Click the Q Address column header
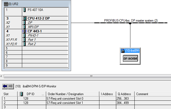Viewport: 171px width, 109px height. 125,94
